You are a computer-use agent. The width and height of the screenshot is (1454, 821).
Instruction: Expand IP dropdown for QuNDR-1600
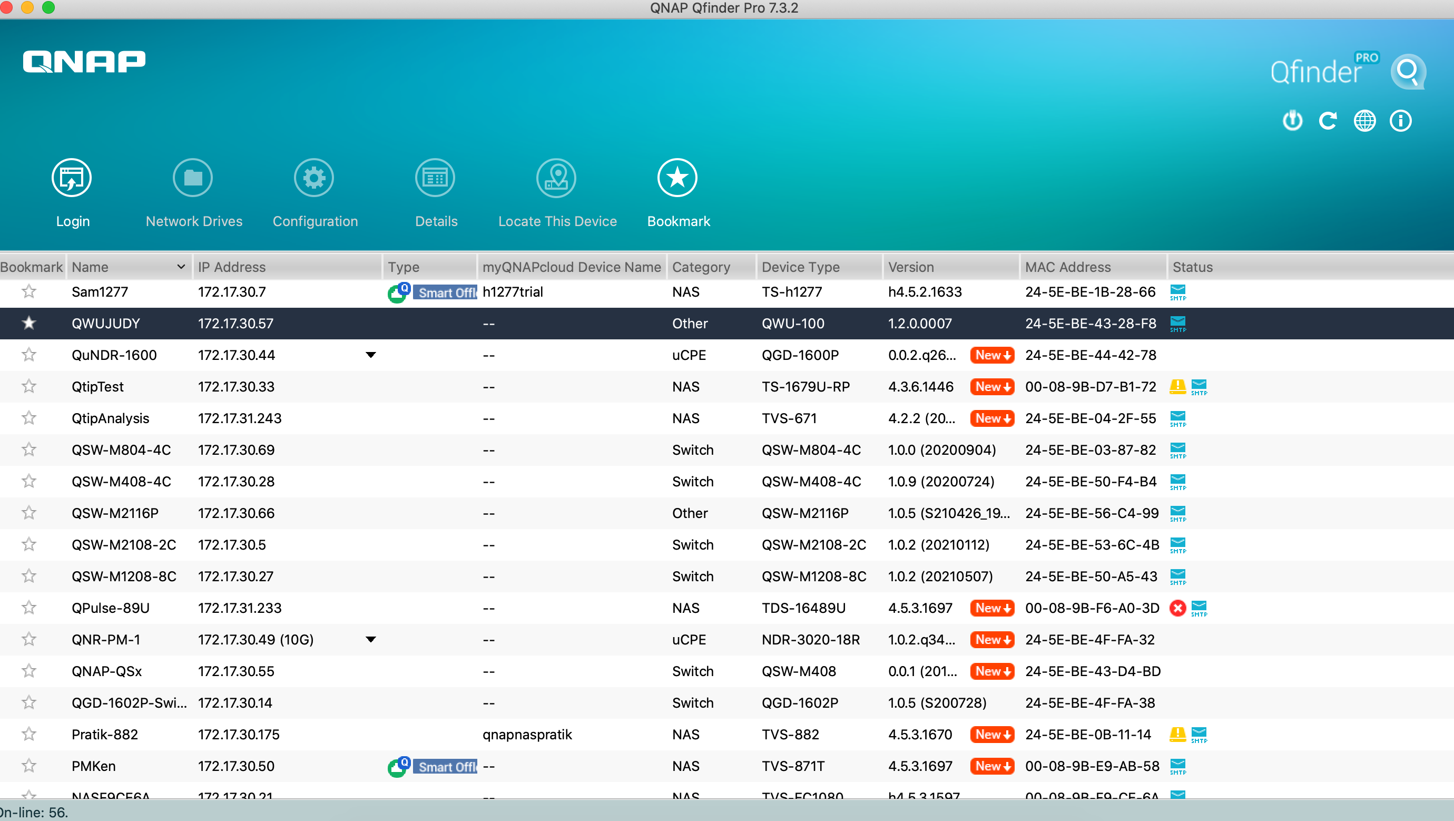point(371,355)
